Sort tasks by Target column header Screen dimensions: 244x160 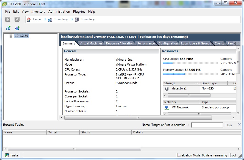[x=63, y=132]
